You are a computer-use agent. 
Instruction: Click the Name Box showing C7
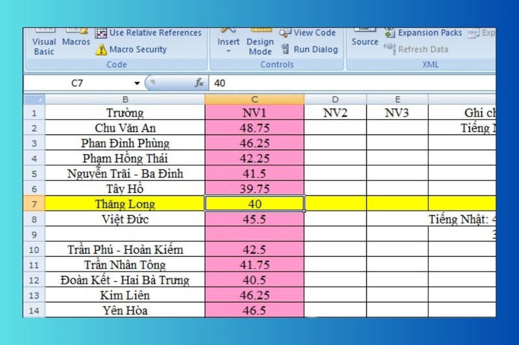[77, 83]
